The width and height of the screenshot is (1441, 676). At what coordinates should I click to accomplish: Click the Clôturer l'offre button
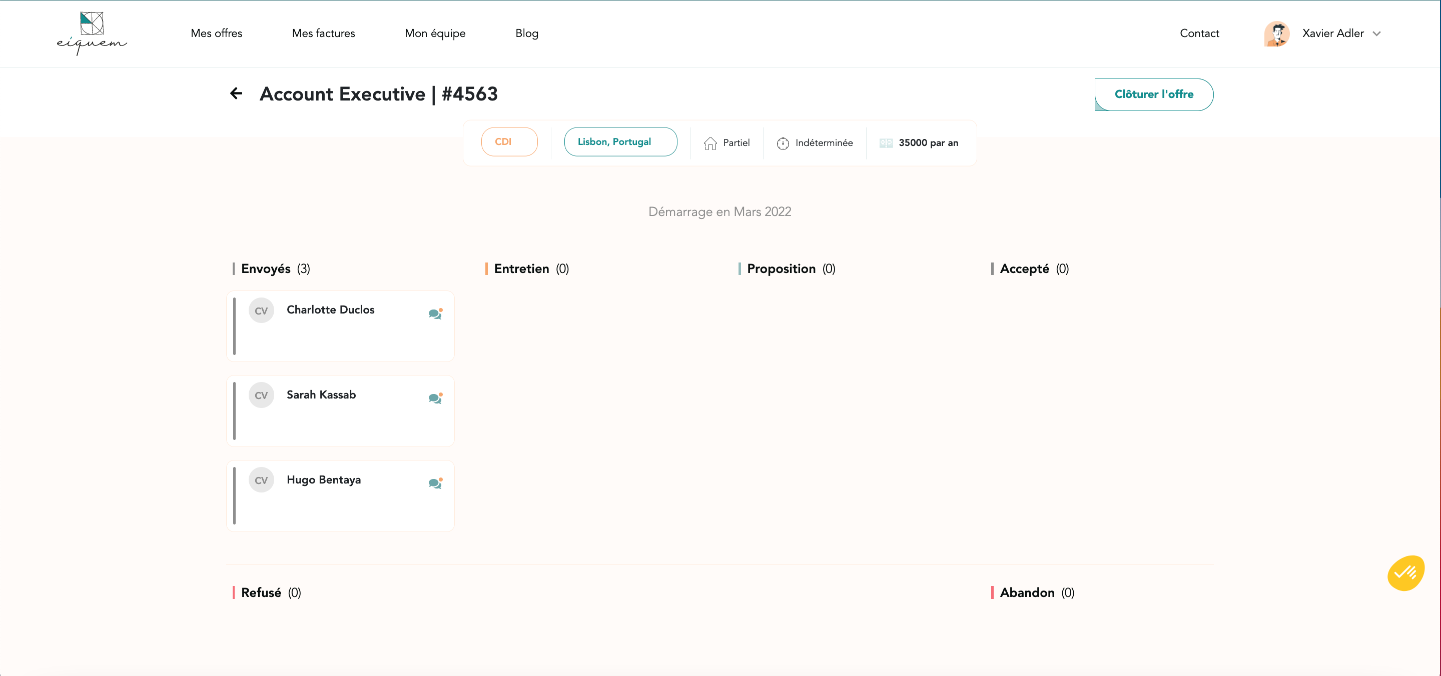(1153, 94)
